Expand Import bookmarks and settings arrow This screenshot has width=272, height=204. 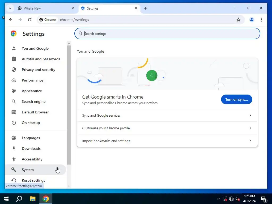pyautogui.click(x=250, y=141)
